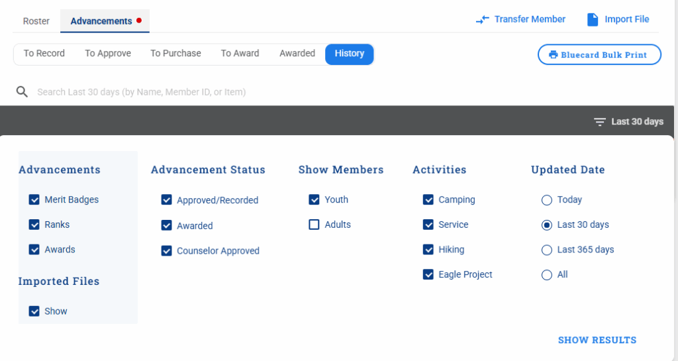Screen dimensions: 678x361
Task: Click the filter lines icon
Action: pos(600,122)
